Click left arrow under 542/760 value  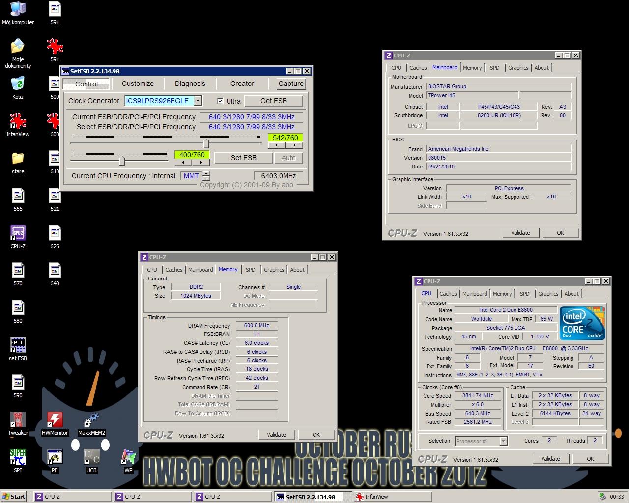coord(277,145)
